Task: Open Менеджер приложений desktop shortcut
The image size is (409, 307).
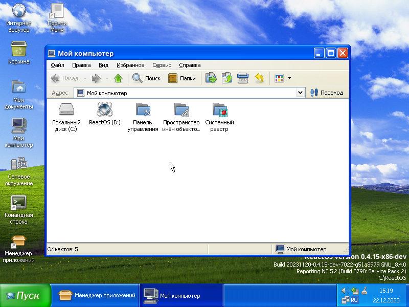Action: [19, 249]
